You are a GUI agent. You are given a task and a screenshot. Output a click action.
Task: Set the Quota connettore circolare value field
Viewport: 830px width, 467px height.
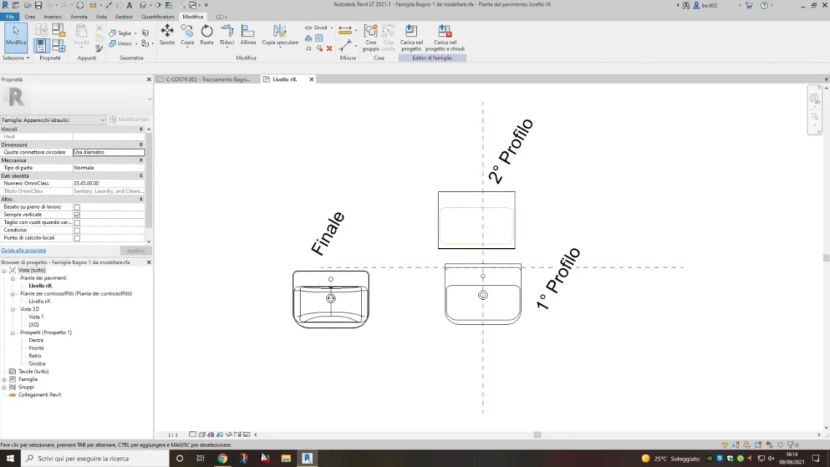coord(108,152)
